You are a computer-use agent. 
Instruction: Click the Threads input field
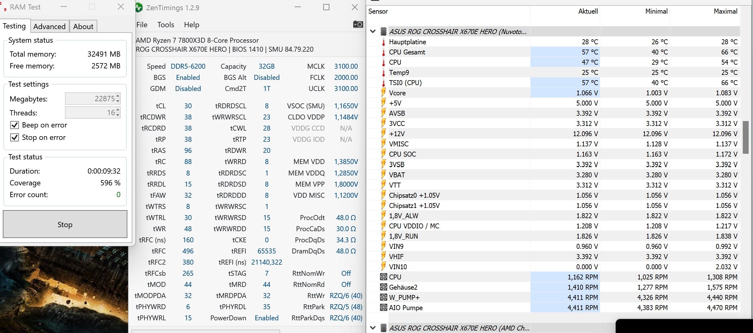tap(90, 113)
